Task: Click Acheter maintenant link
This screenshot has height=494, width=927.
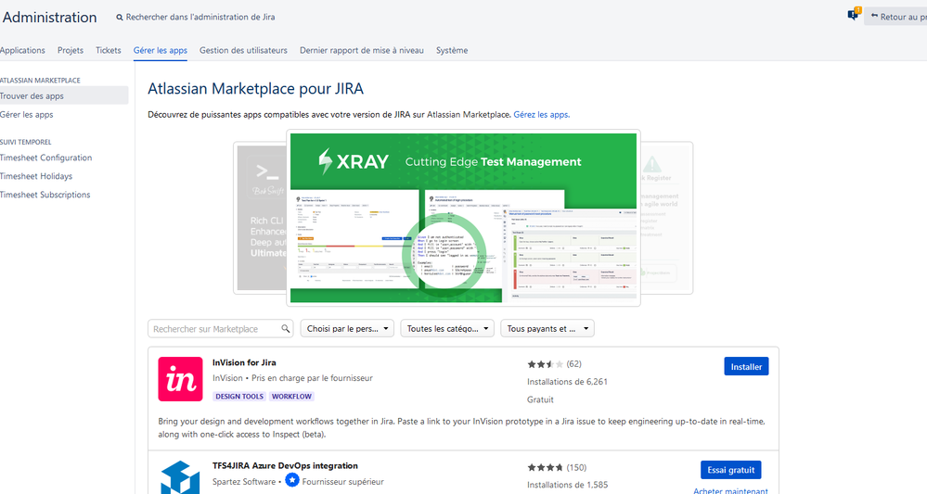Action: click(730, 490)
